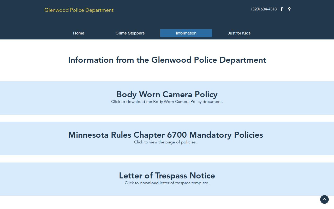Open Minnesota Rules Chapter 6700 Mandatory Policies

[166, 135]
